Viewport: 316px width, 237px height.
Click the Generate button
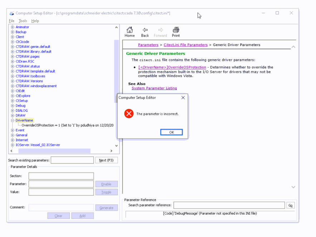[x=106, y=208]
